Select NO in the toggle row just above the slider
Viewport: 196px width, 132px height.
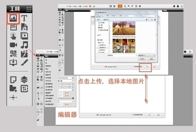(67, 96)
